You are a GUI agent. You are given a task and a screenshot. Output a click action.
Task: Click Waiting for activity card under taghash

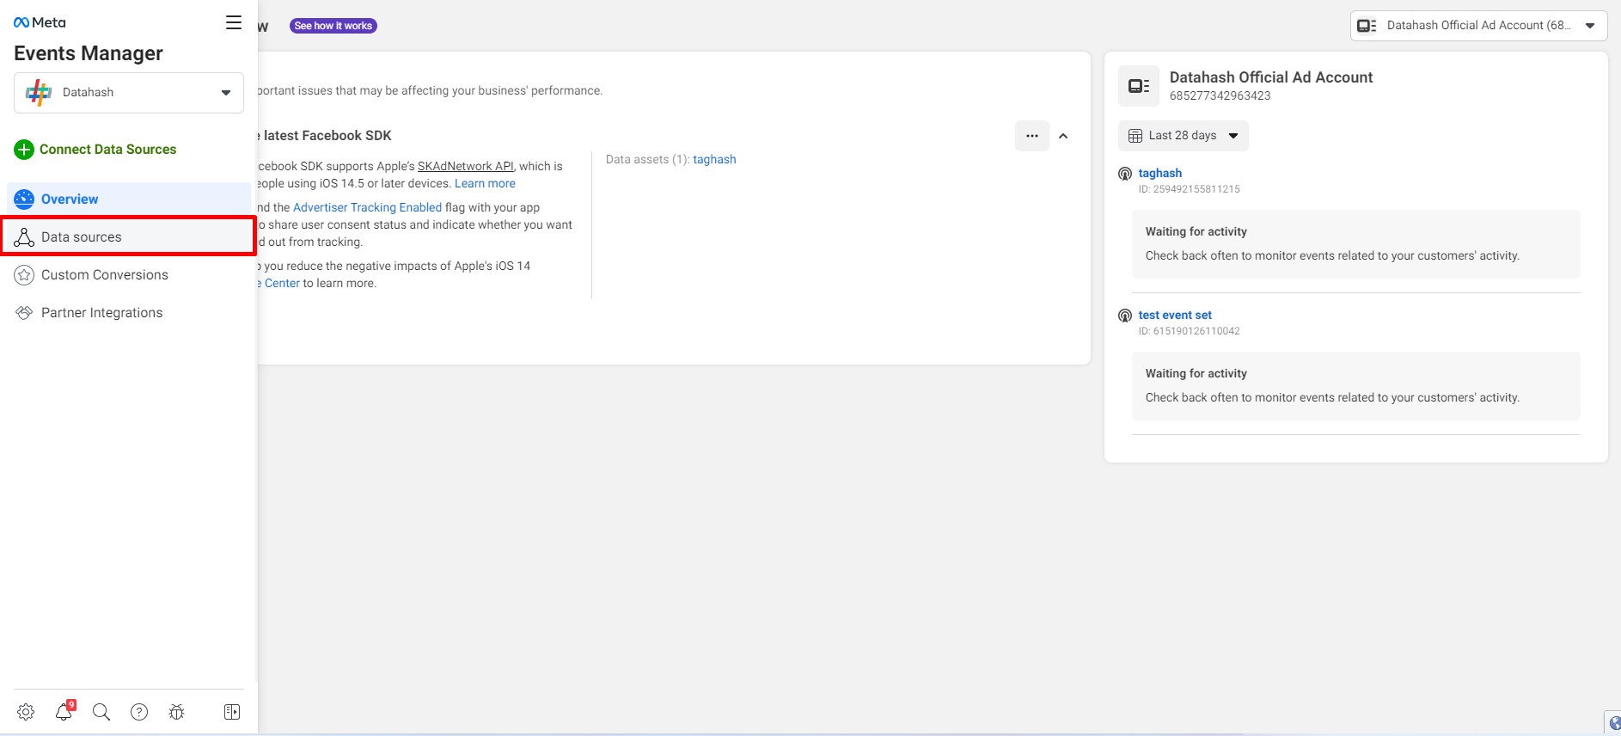click(x=1356, y=244)
